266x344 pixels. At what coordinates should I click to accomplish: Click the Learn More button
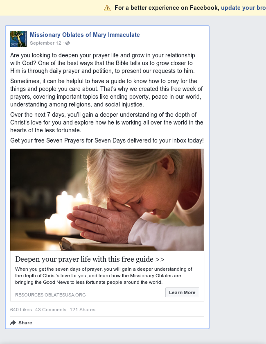(182, 292)
